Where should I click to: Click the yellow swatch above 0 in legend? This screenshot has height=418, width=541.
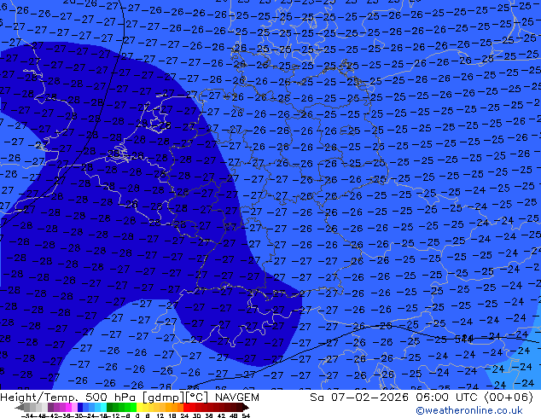(139, 407)
